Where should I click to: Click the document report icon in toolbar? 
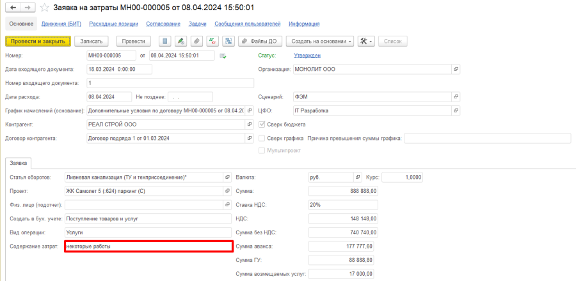pyautogui.click(x=166, y=41)
